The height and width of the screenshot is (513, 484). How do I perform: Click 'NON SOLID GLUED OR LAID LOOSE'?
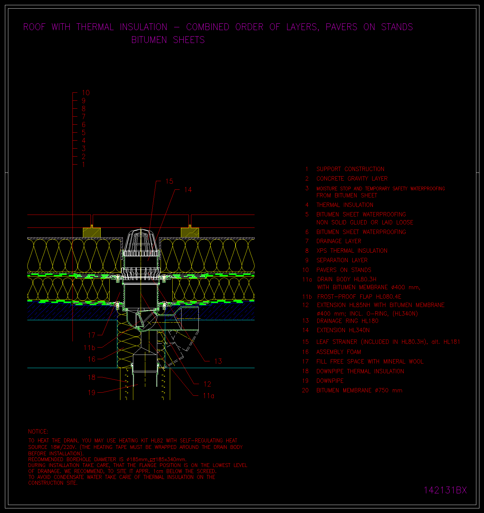click(365, 223)
